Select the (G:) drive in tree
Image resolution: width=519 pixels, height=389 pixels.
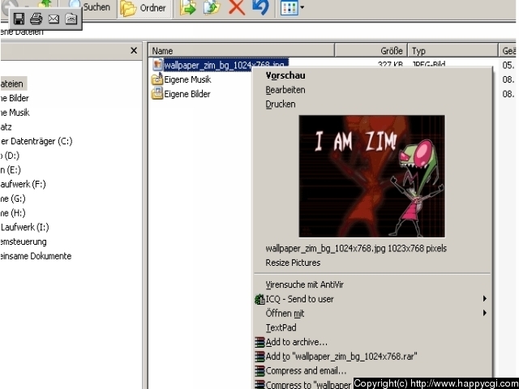coord(13,199)
